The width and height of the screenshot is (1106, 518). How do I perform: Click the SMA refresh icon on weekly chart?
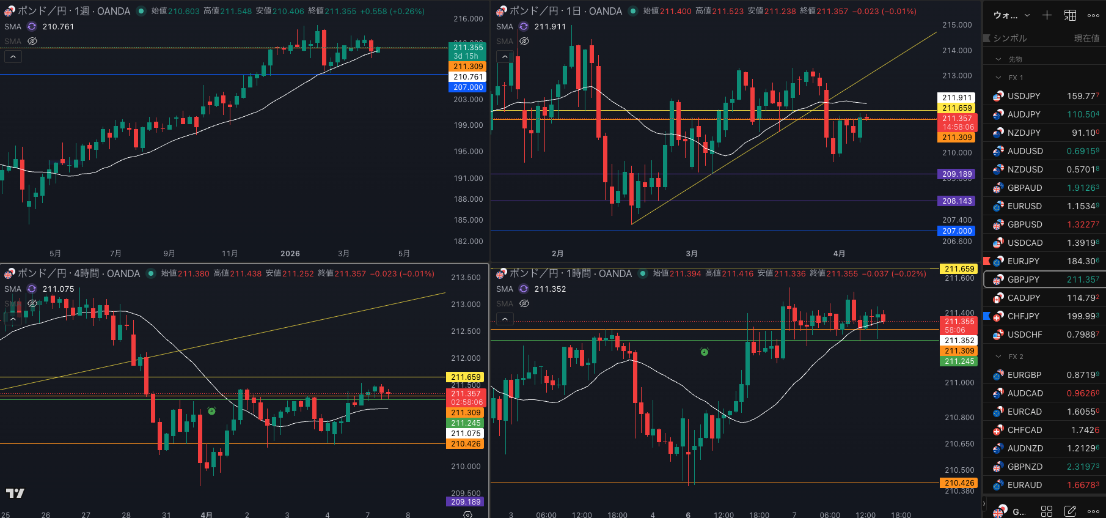pyautogui.click(x=32, y=26)
